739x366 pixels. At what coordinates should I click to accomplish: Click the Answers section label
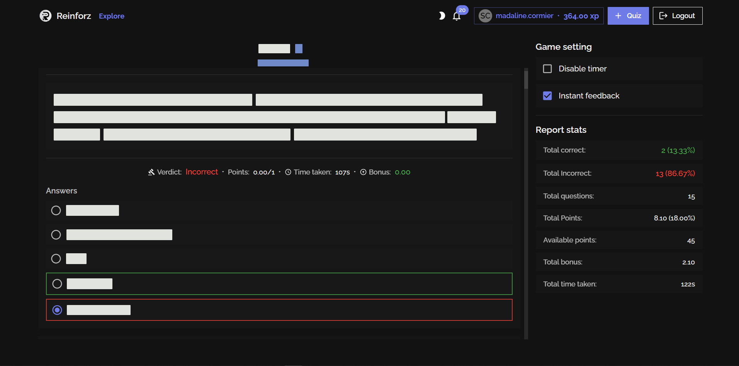(61, 191)
